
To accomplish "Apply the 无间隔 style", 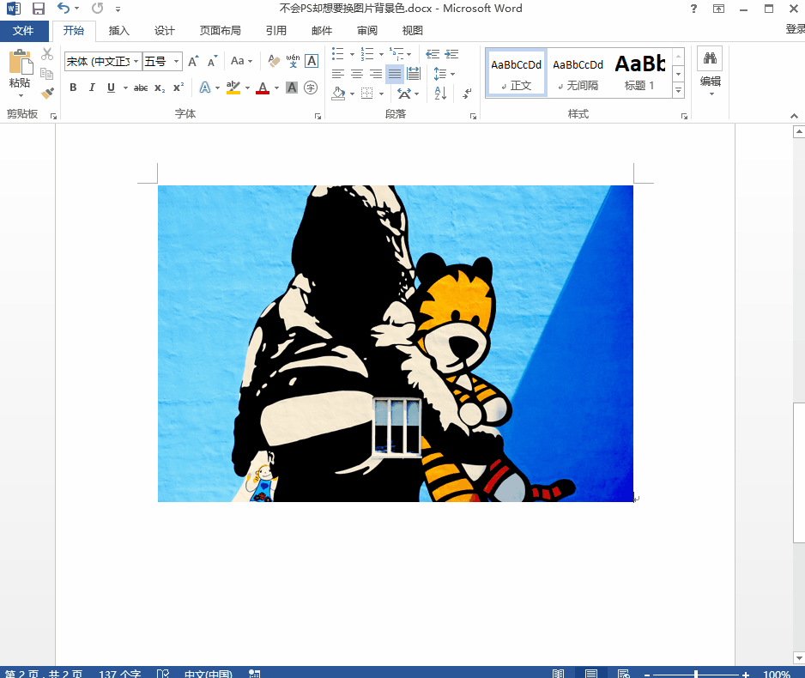I will click(578, 73).
